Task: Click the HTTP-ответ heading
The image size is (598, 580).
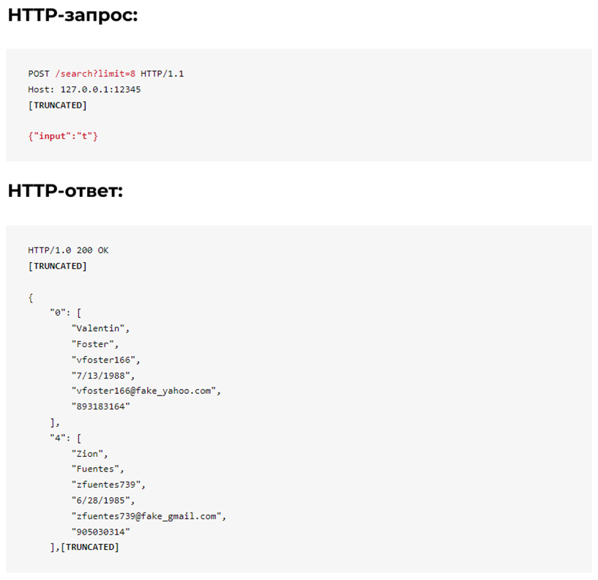Action: click(x=66, y=191)
